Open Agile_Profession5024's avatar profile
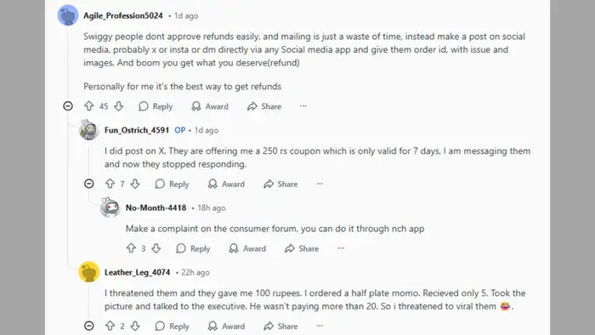Screen dimensions: 595x335 pos(68,15)
